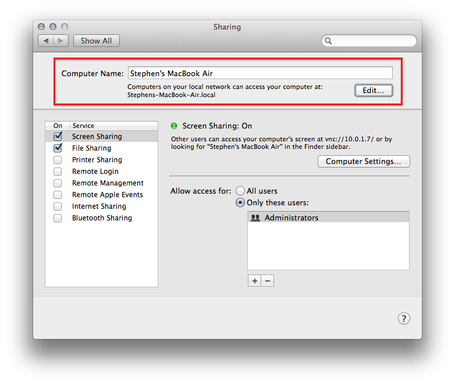Viewport: 455px width, 385px height.
Task: Select Administrators in the users list
Action: 328,218
